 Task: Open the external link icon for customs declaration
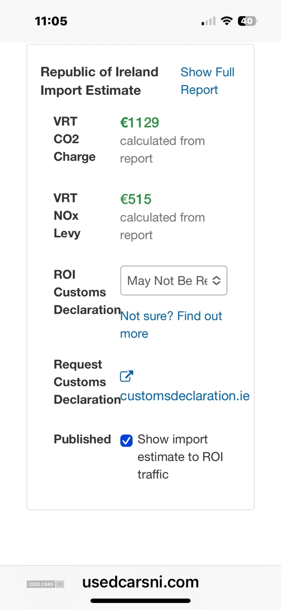click(x=126, y=377)
